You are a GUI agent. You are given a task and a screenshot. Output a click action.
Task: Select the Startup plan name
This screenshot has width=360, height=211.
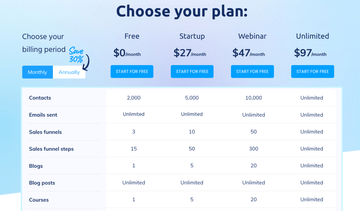pyautogui.click(x=192, y=36)
